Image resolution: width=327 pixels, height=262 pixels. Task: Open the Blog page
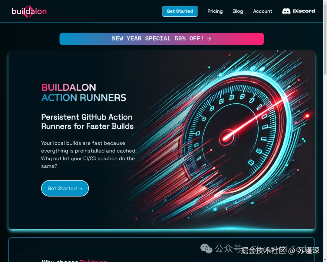tap(238, 11)
